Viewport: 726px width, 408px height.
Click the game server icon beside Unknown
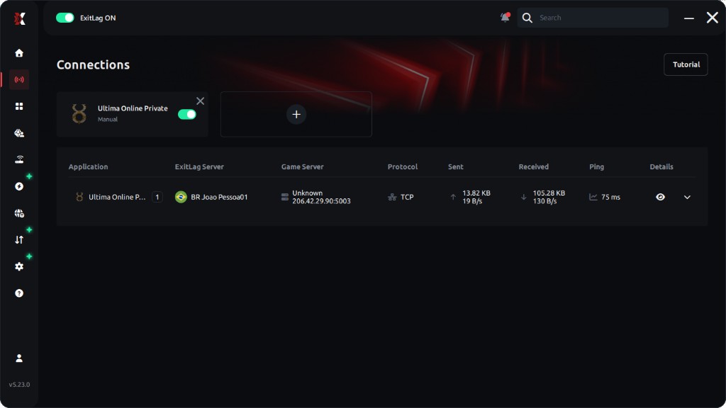click(x=285, y=197)
